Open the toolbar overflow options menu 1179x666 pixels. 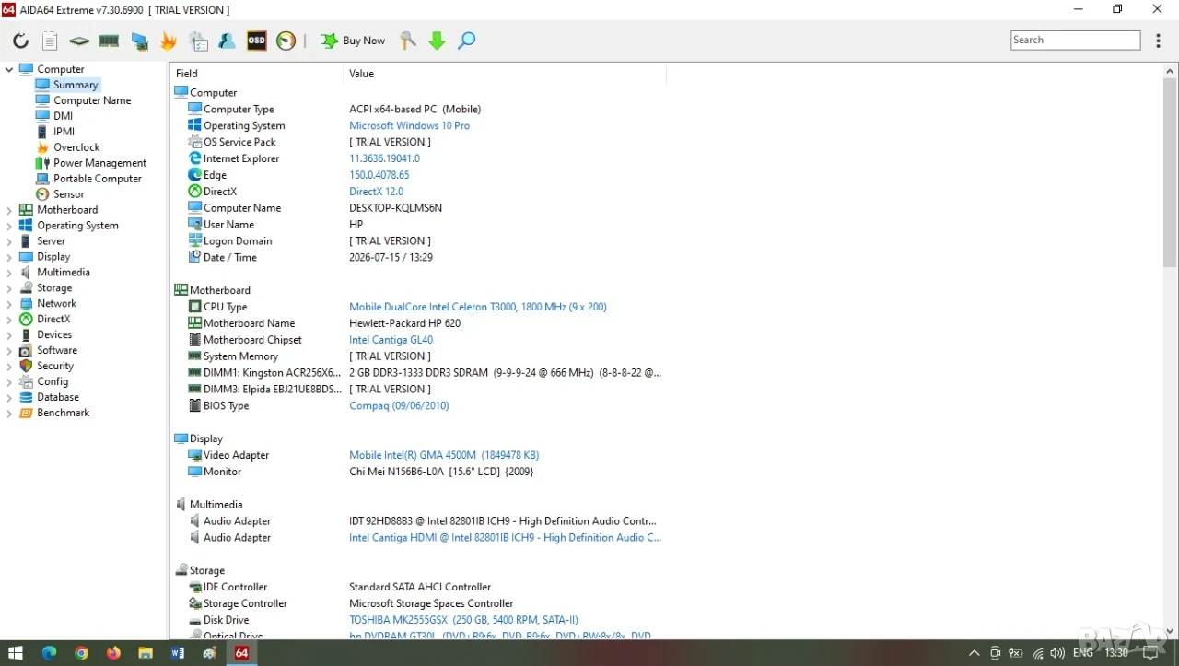pos(1158,41)
